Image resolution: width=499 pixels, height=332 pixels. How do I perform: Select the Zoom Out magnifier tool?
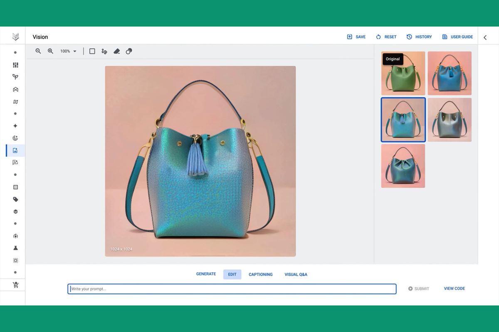[x=38, y=51]
